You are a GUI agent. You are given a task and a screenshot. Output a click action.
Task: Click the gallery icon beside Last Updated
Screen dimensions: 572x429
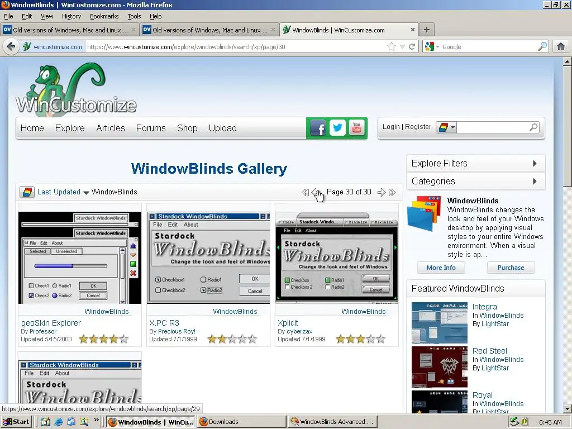point(27,192)
